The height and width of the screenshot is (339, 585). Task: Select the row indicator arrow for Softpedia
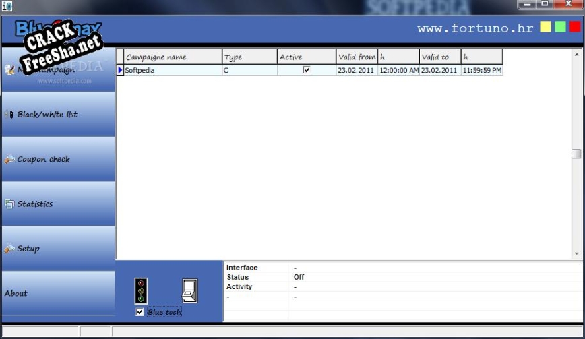click(x=120, y=70)
